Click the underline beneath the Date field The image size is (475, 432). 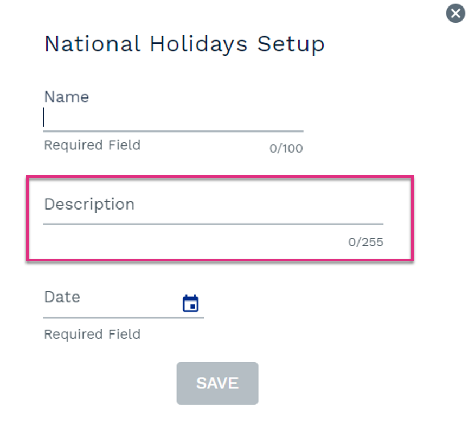pos(124,318)
